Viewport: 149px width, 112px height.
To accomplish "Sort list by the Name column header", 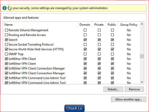I will click(x=40, y=25).
